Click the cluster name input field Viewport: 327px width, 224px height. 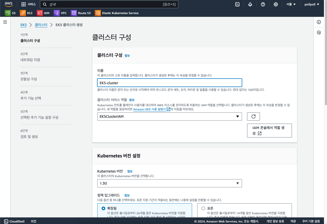click(x=170, y=83)
